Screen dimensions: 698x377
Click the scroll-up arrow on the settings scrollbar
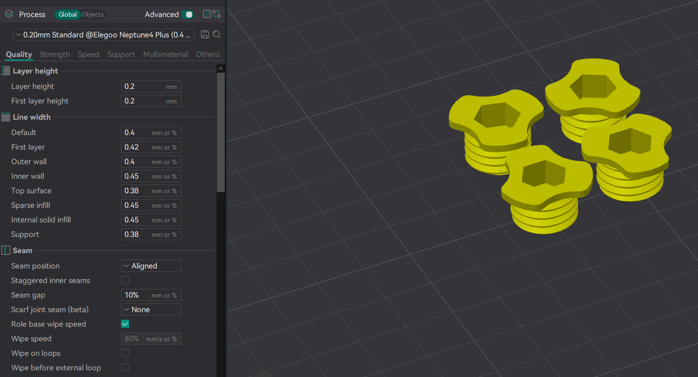pyautogui.click(x=221, y=67)
